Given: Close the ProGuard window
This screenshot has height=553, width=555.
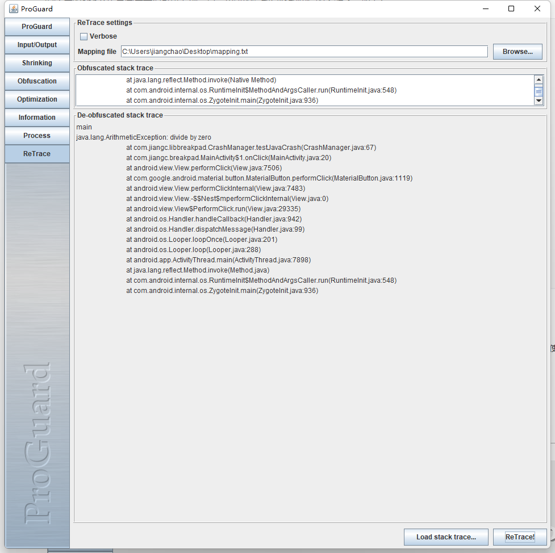Looking at the screenshot, I should 537,9.
